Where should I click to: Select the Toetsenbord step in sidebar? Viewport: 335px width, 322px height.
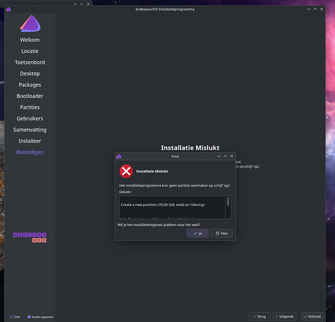[30, 62]
